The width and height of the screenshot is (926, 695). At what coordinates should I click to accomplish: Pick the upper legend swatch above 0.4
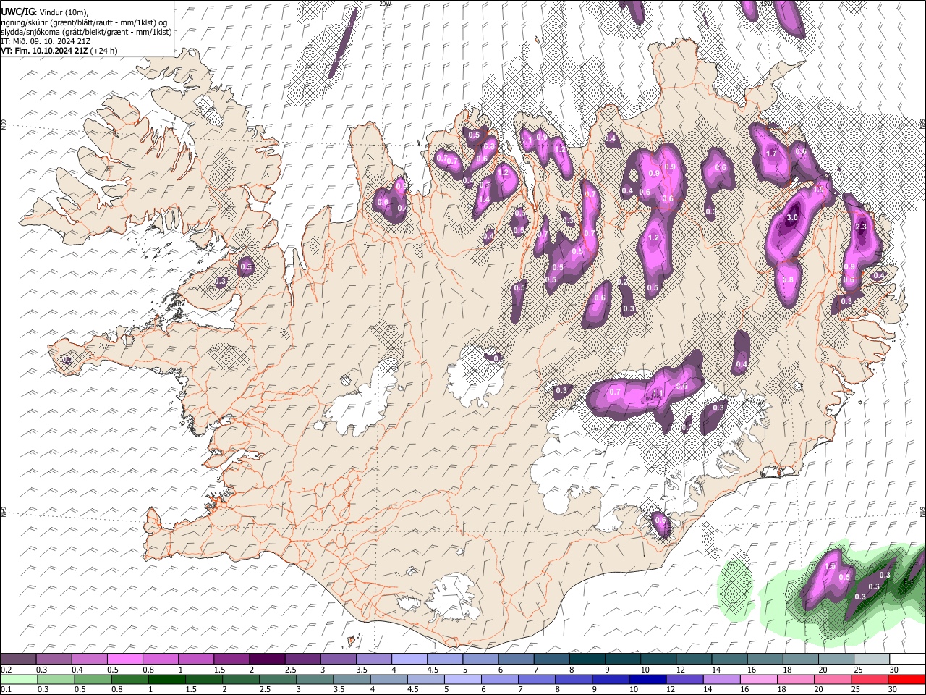coord(89,660)
